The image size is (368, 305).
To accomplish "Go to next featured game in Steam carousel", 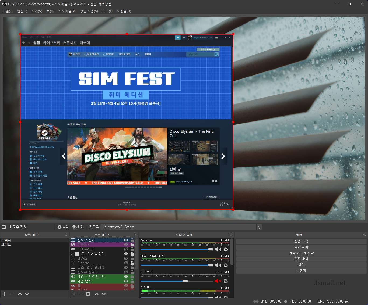I will [223, 156].
